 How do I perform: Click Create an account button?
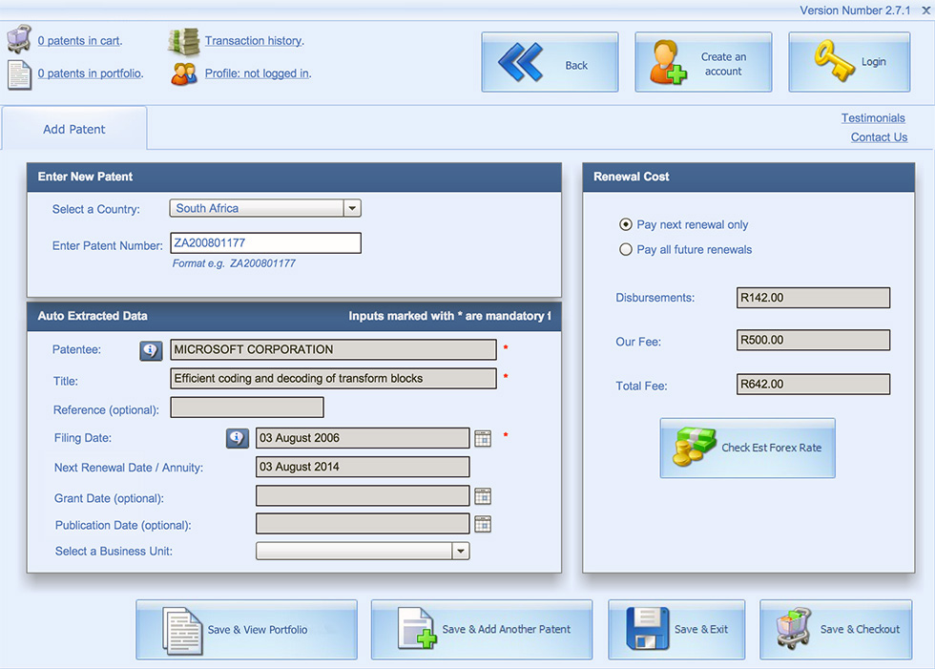[704, 62]
